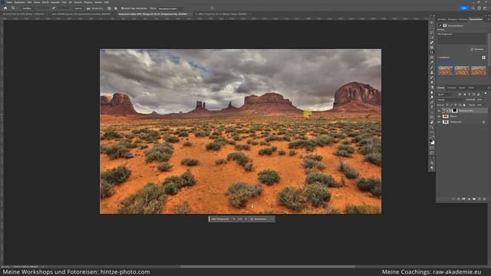This screenshot has width=491, height=276.
Task: Switch to the Eigenschaften panel tab
Action: [476, 19]
